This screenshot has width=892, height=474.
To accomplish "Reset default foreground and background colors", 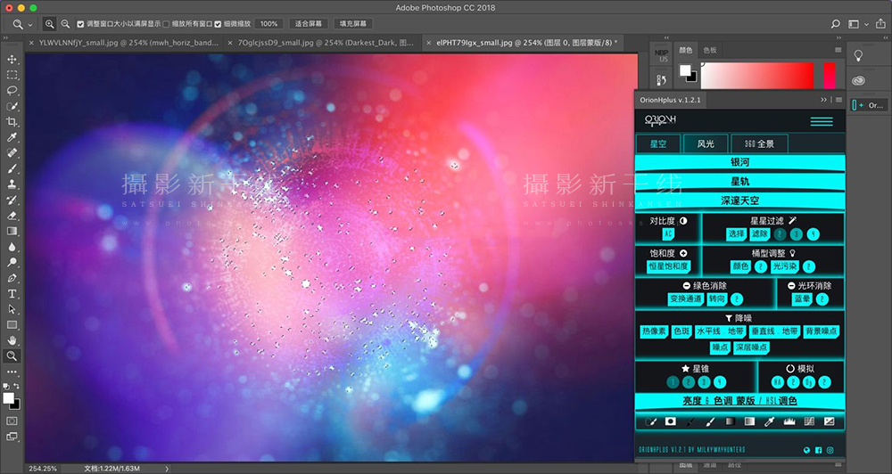I will coord(7,386).
